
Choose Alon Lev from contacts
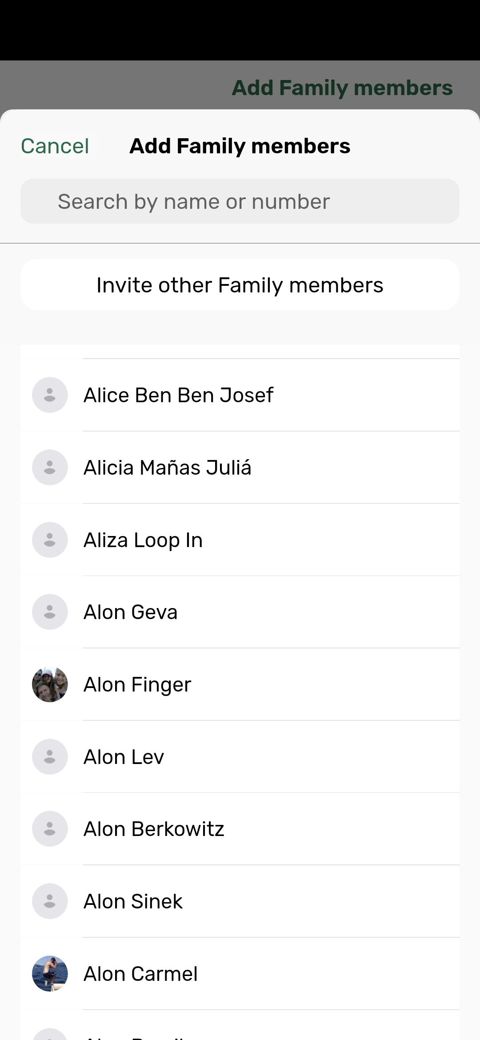pos(124,757)
